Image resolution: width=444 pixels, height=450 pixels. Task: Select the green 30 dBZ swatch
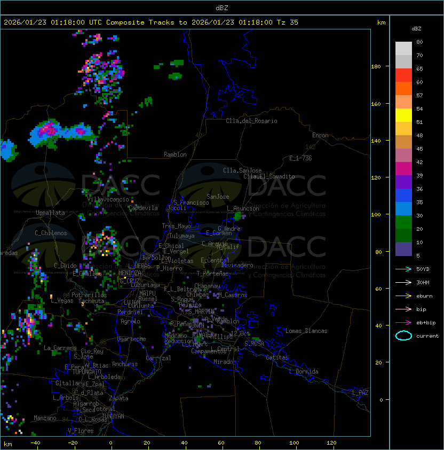click(x=403, y=222)
